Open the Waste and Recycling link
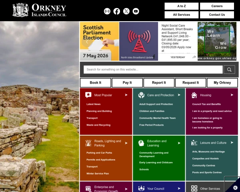Screen dimensions: 240x192 pyautogui.click(x=98, y=125)
